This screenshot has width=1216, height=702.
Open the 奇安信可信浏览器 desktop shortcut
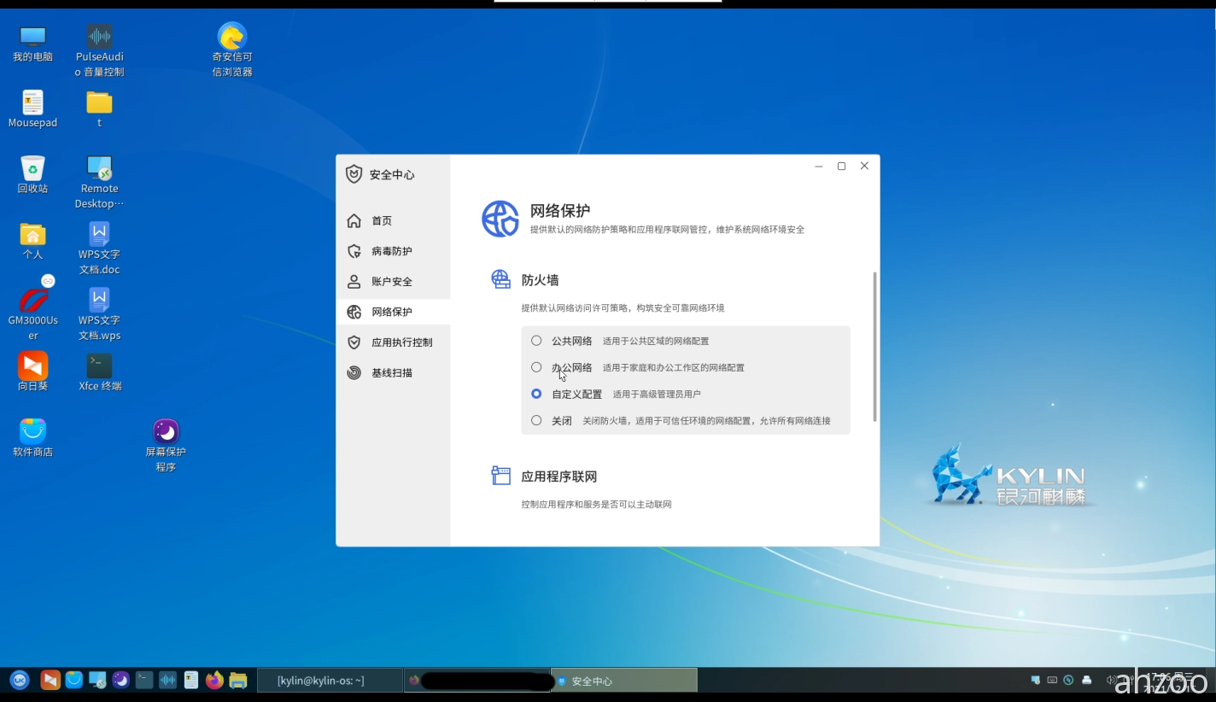[231, 36]
